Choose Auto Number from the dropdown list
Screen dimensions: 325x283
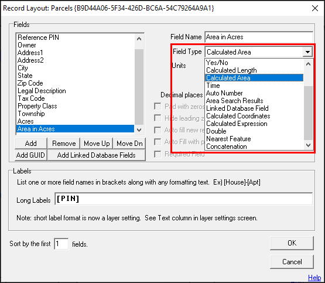point(224,93)
